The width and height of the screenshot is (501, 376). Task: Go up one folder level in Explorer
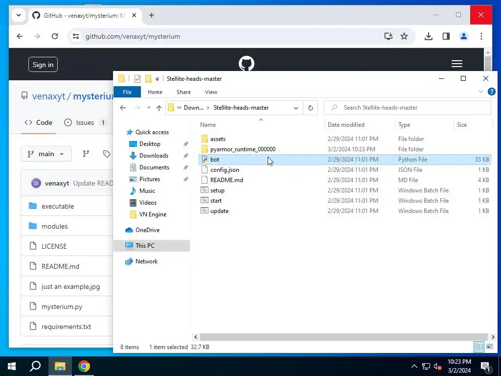(159, 108)
